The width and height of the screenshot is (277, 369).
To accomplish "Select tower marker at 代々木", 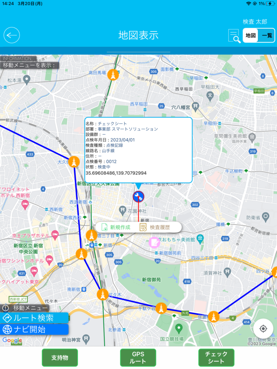I will pos(103,294).
